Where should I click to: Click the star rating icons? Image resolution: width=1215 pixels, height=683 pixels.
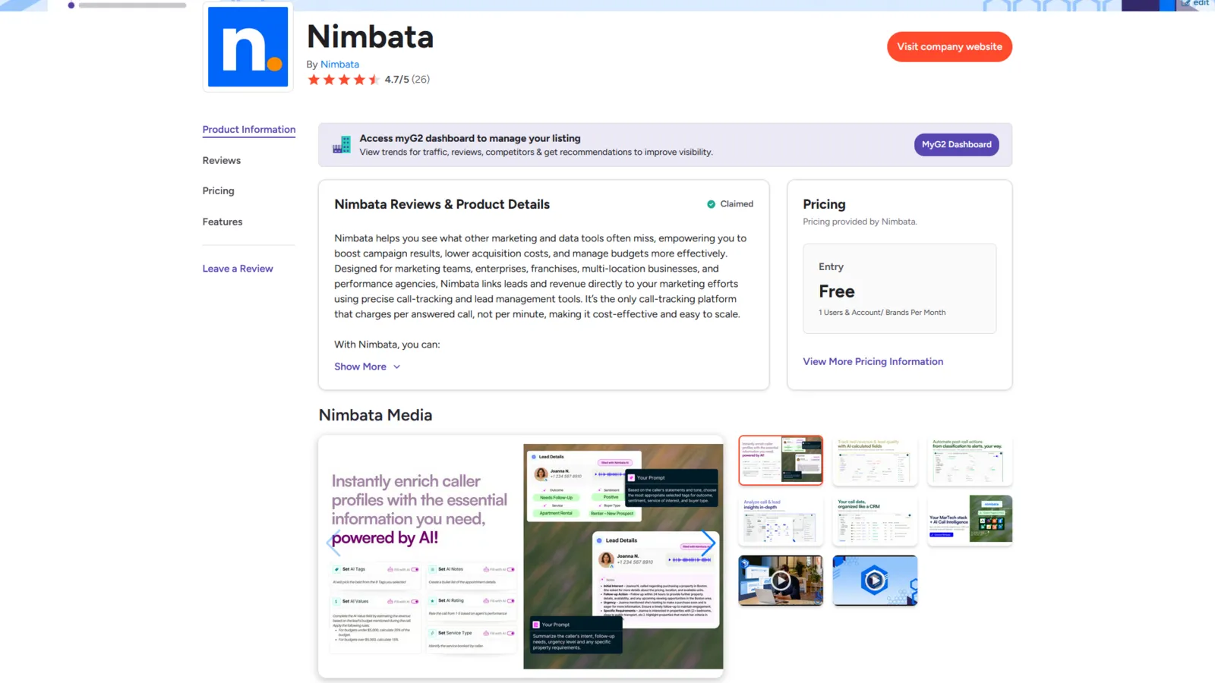click(x=343, y=80)
